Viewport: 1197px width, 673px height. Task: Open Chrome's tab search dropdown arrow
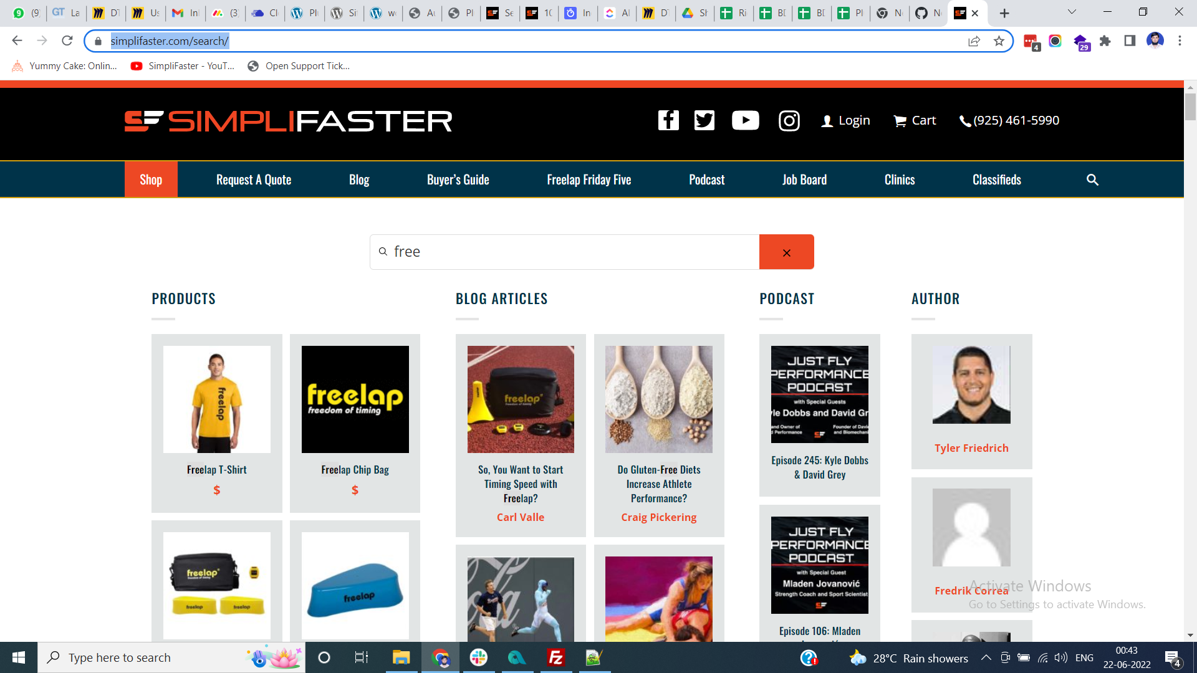click(1072, 11)
